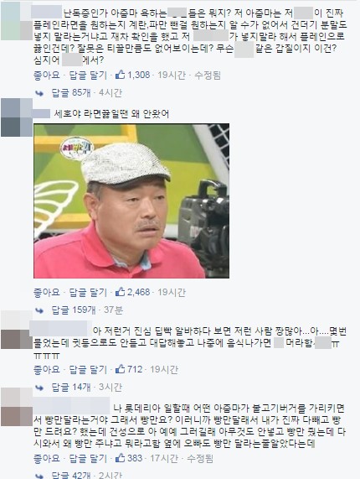Click 답글 달기 under the 712-like comment
This screenshot has height=479, width=360.
[x=88, y=369]
